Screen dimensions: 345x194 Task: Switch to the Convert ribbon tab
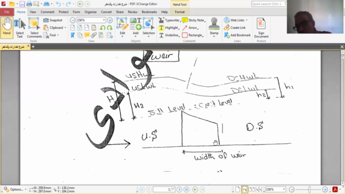coord(106,12)
